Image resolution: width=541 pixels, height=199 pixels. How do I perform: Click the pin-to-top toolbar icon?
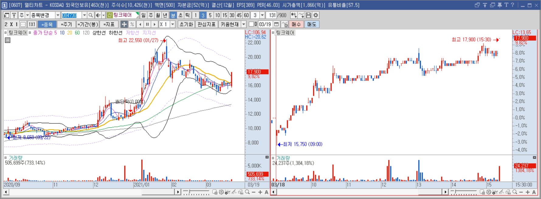14,15
